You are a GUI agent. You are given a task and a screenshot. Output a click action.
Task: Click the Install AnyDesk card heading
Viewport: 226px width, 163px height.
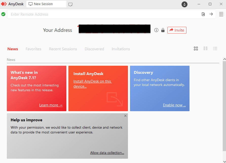tap(88, 74)
